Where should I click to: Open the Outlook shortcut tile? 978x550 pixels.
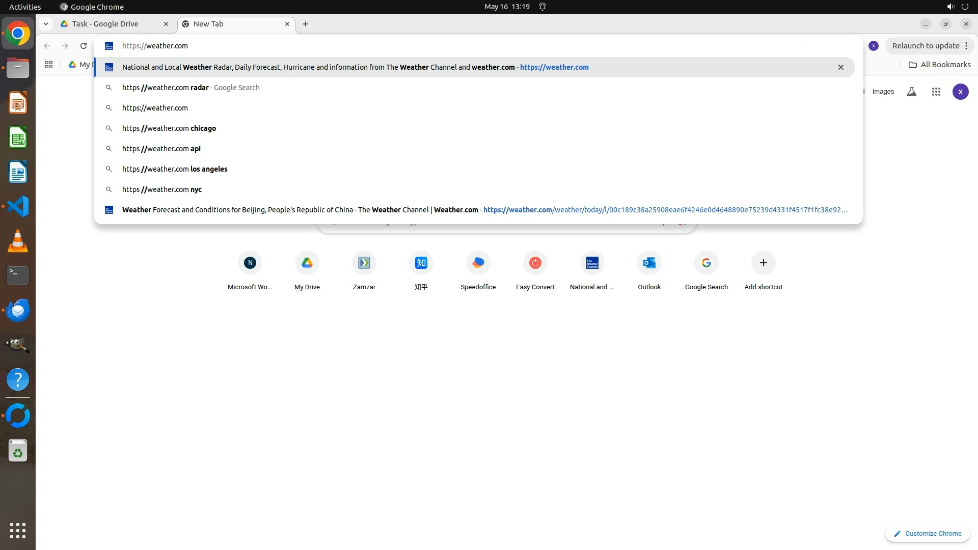pyautogui.click(x=649, y=263)
